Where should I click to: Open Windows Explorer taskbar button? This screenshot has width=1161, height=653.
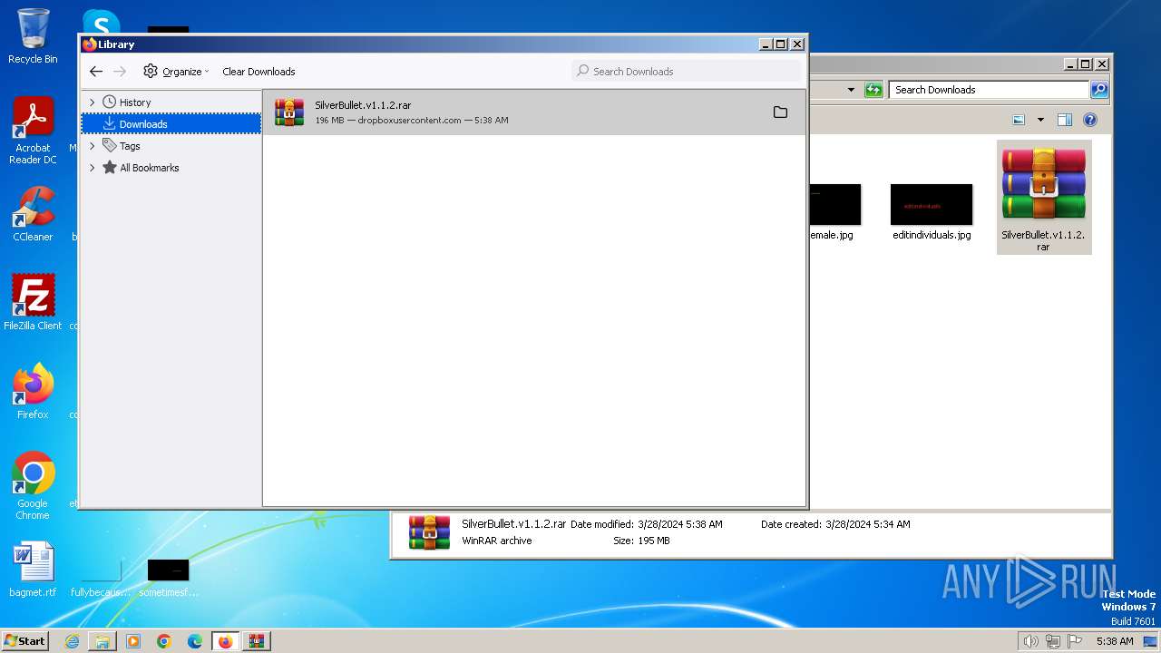pos(102,641)
